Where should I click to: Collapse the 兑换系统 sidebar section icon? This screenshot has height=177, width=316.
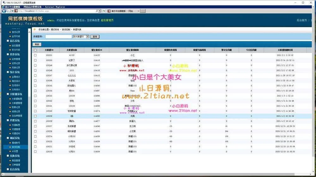[8, 156]
